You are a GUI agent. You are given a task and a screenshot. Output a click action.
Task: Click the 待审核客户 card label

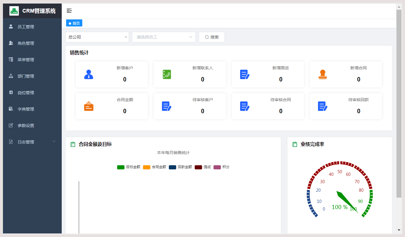(202, 100)
